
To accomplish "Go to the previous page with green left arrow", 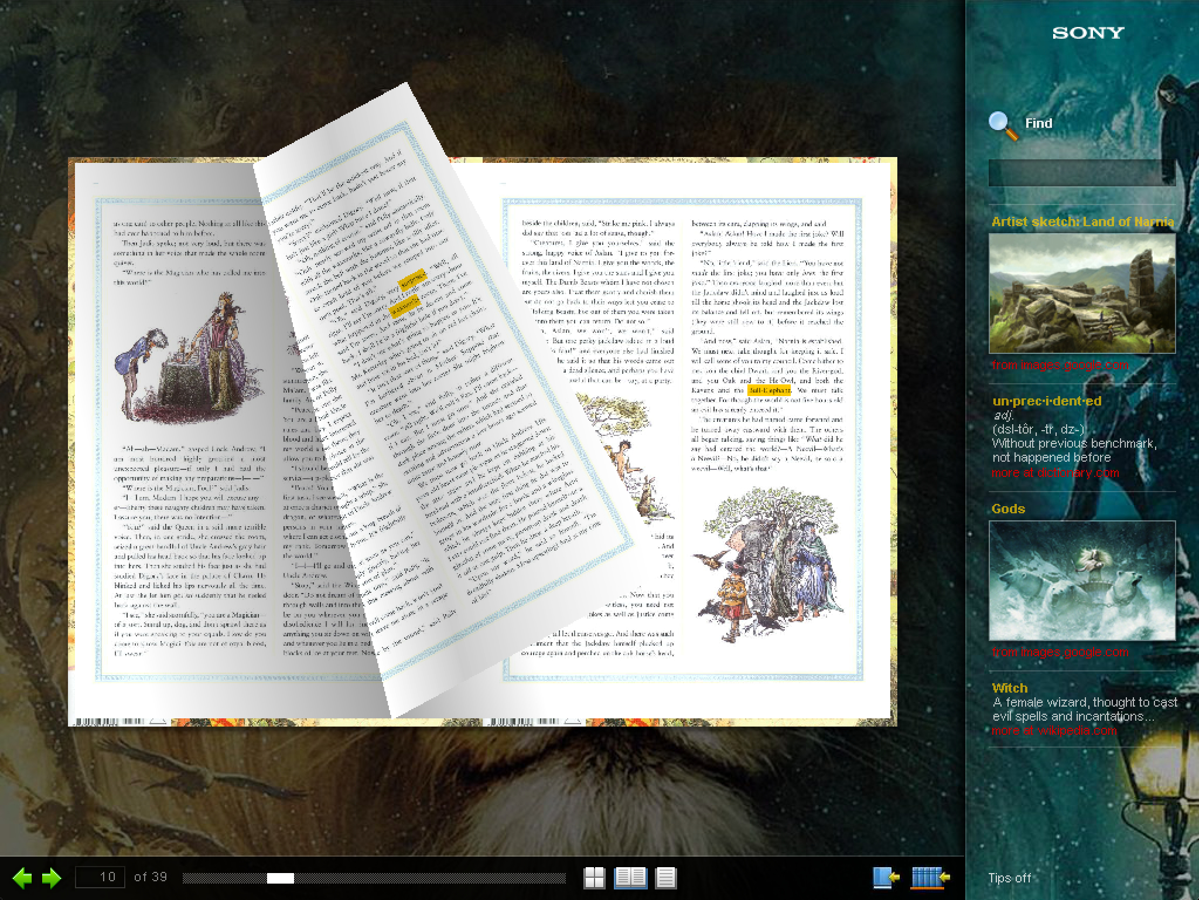I will [22, 877].
